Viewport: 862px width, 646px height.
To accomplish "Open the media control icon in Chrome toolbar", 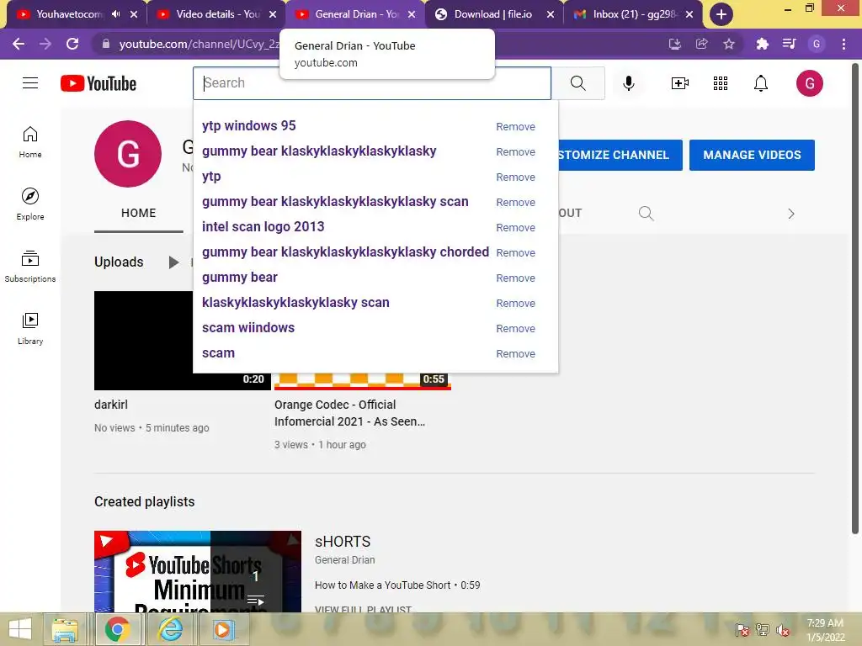I will coord(789,44).
